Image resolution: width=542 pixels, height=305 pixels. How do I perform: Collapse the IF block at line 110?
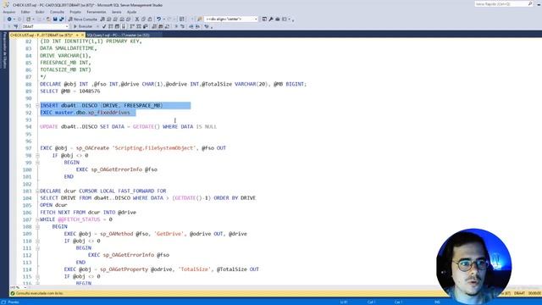(37, 241)
